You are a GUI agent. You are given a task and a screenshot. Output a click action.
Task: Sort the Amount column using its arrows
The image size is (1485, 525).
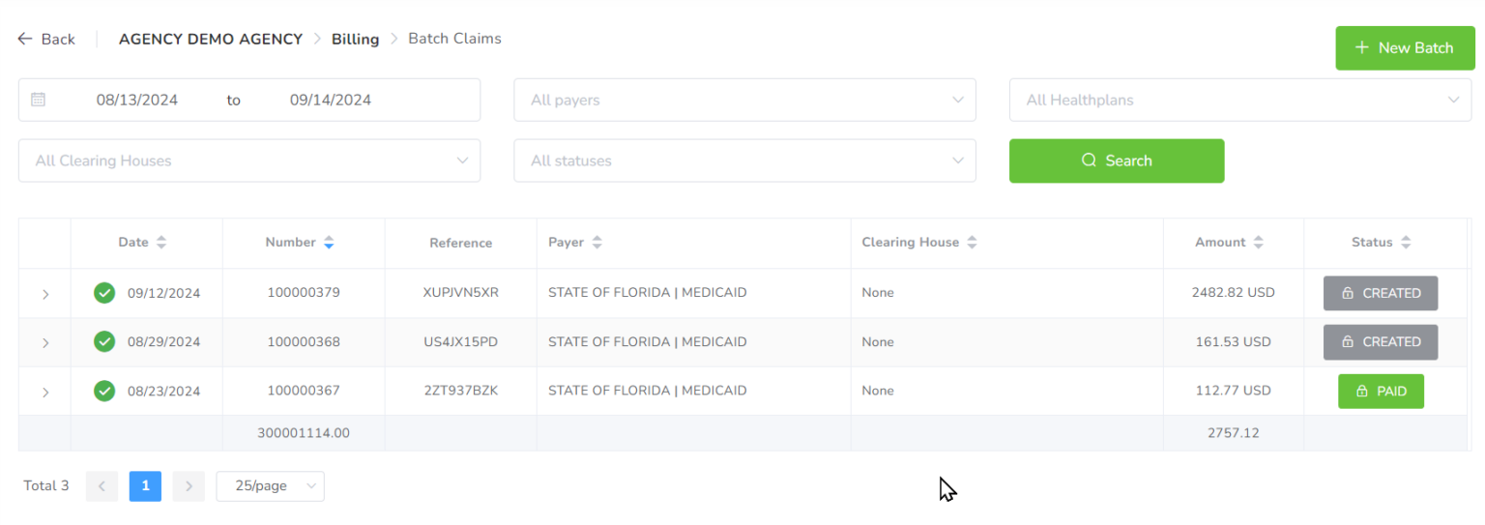coord(1258,243)
